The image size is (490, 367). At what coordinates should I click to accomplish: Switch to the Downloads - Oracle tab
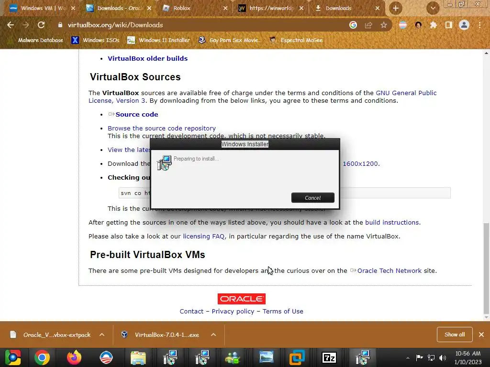[x=119, y=8]
